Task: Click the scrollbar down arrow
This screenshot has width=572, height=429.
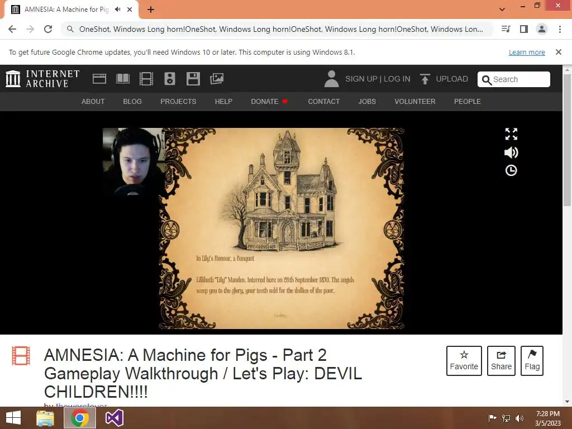Action: [567, 402]
